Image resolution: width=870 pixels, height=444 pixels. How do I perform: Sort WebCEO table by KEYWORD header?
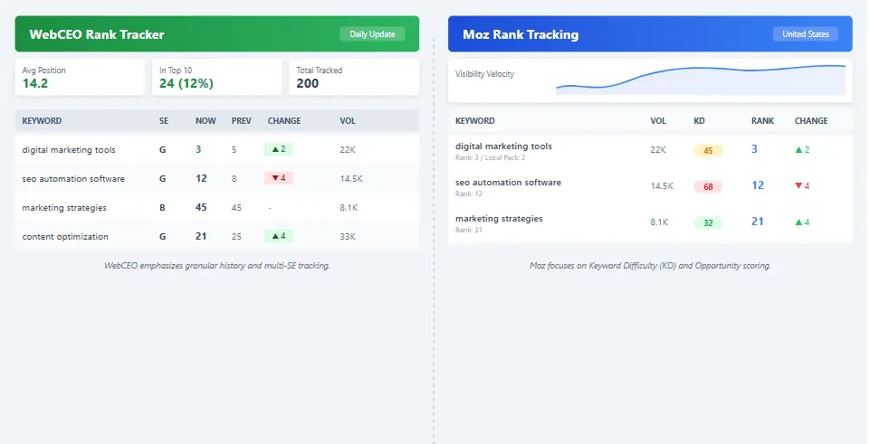pos(42,121)
